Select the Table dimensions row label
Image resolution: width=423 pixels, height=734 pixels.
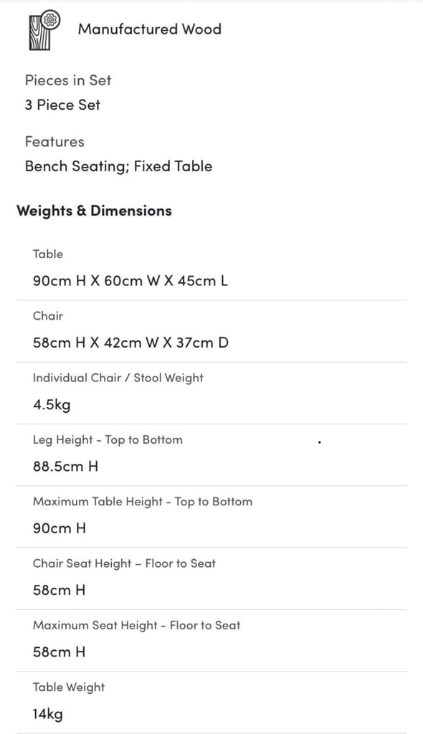coord(48,254)
